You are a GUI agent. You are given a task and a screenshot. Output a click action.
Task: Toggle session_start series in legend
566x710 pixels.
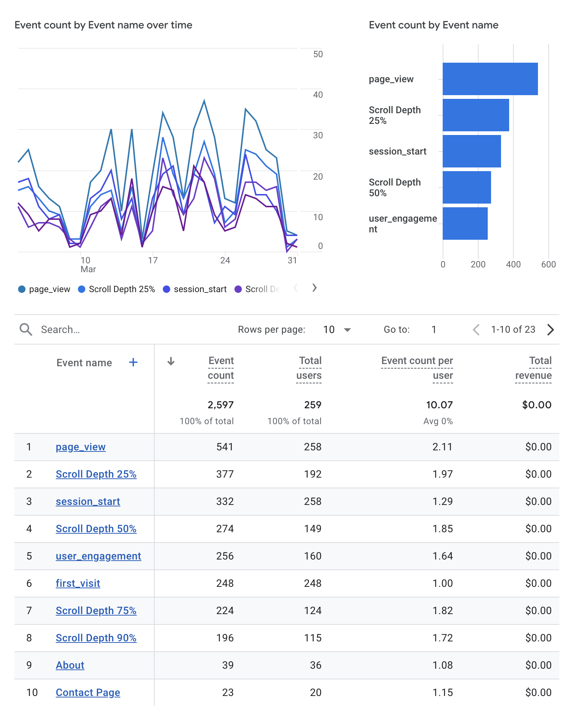click(x=195, y=289)
